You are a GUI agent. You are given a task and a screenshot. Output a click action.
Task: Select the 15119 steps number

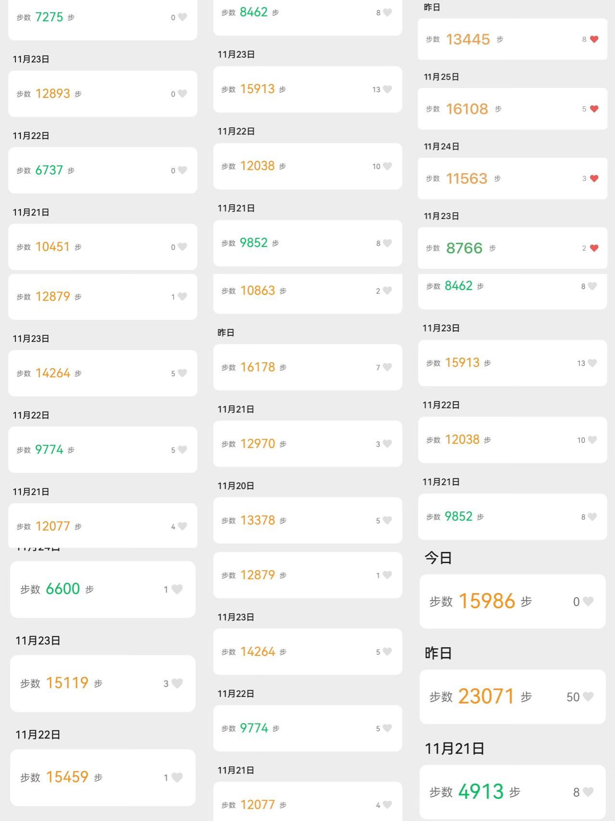click(x=67, y=683)
